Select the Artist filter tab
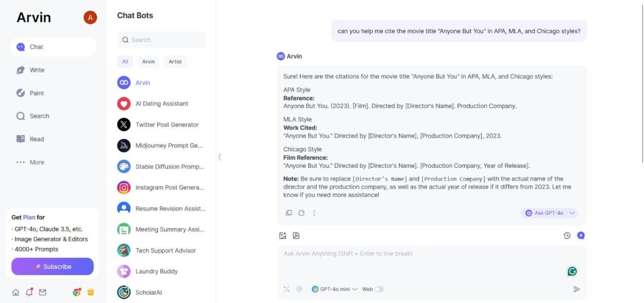Screen dimensions: 644x303 coord(175,62)
